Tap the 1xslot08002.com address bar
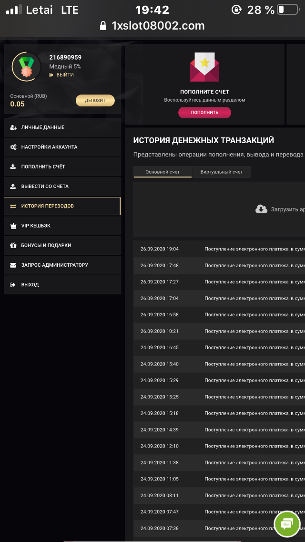305x542 pixels. (157, 26)
